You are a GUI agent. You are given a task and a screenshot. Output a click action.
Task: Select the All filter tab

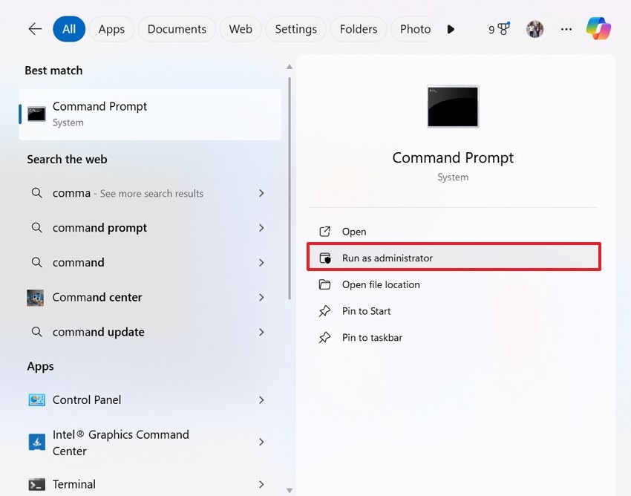[x=69, y=29]
